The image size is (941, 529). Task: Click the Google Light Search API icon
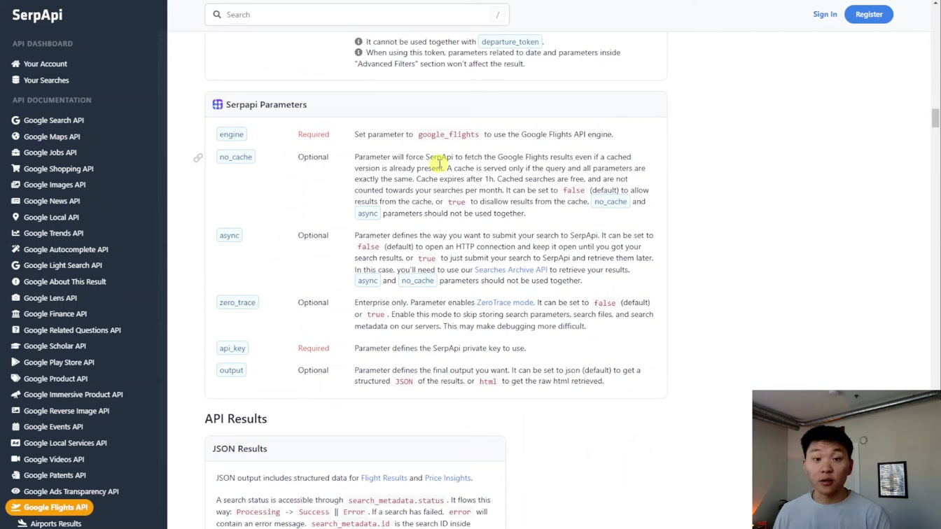[15, 265]
